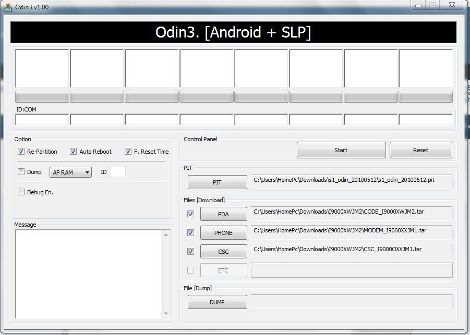
Task: Click the first device progress bar
Action: point(42,97)
